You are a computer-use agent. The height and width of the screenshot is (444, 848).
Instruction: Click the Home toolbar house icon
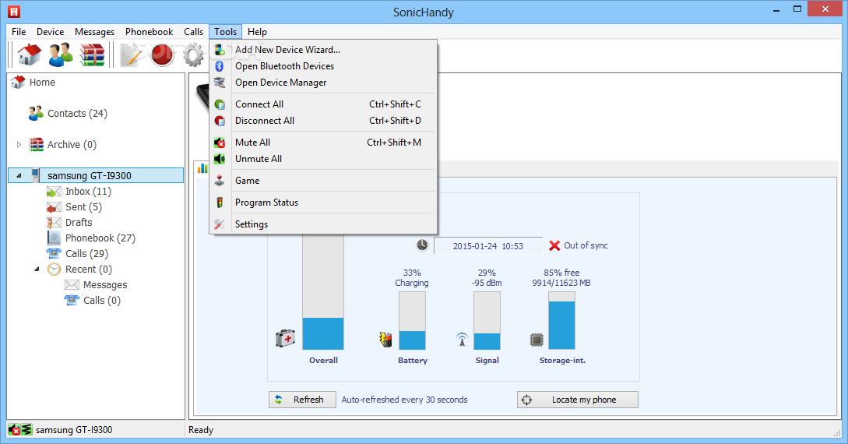[x=30, y=55]
